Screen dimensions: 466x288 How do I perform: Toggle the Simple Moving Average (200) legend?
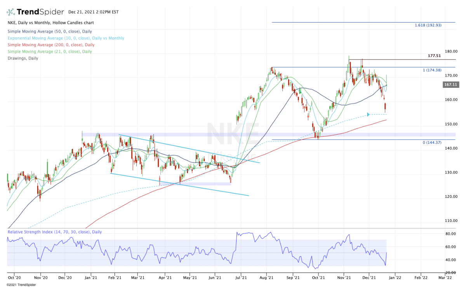pos(50,45)
